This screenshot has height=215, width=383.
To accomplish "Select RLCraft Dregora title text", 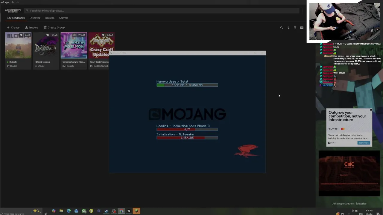I will 42,62.
